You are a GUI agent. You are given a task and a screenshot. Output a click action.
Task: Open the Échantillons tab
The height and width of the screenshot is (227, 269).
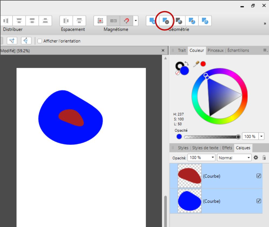[x=238, y=50]
